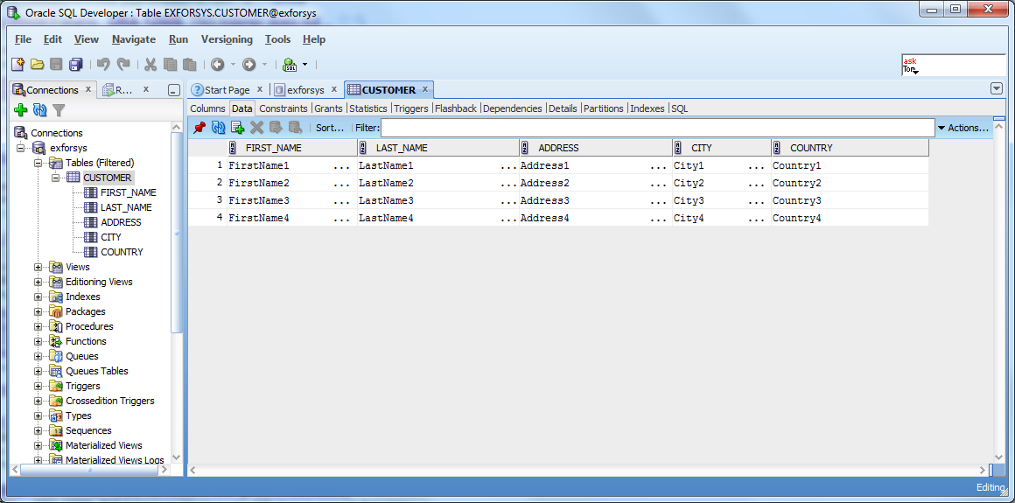1015x503 pixels.
Task: Open the Actions dropdown
Action: (962, 128)
